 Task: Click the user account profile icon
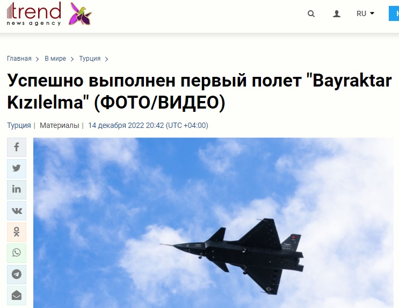337,13
